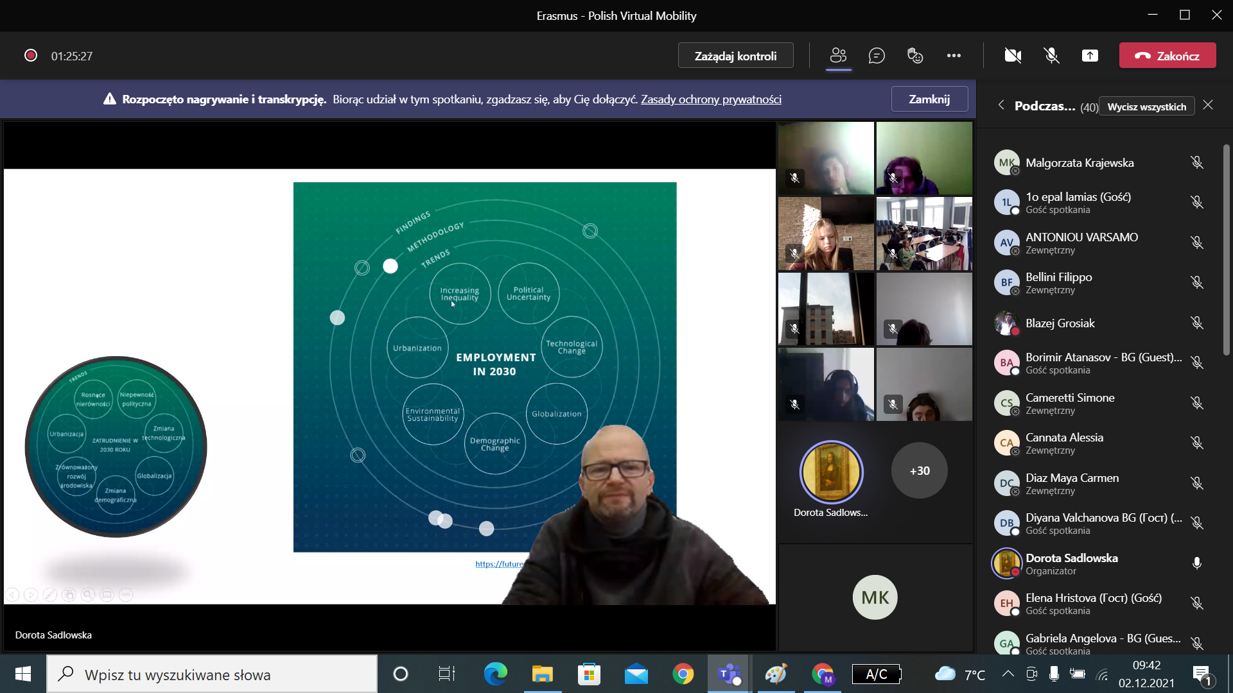This screenshot has width=1233, height=693.
Task: Open Microsoft Store from taskbar
Action: (589, 674)
